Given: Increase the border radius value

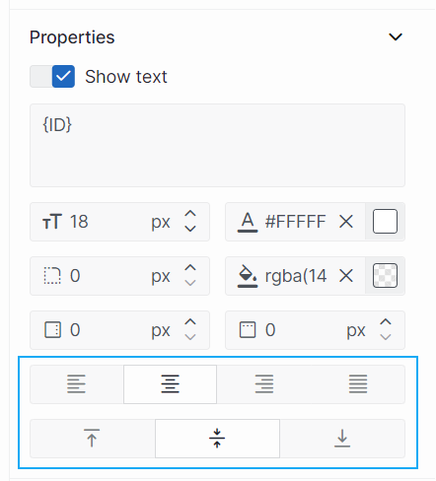Looking at the screenshot, I should (190, 268).
